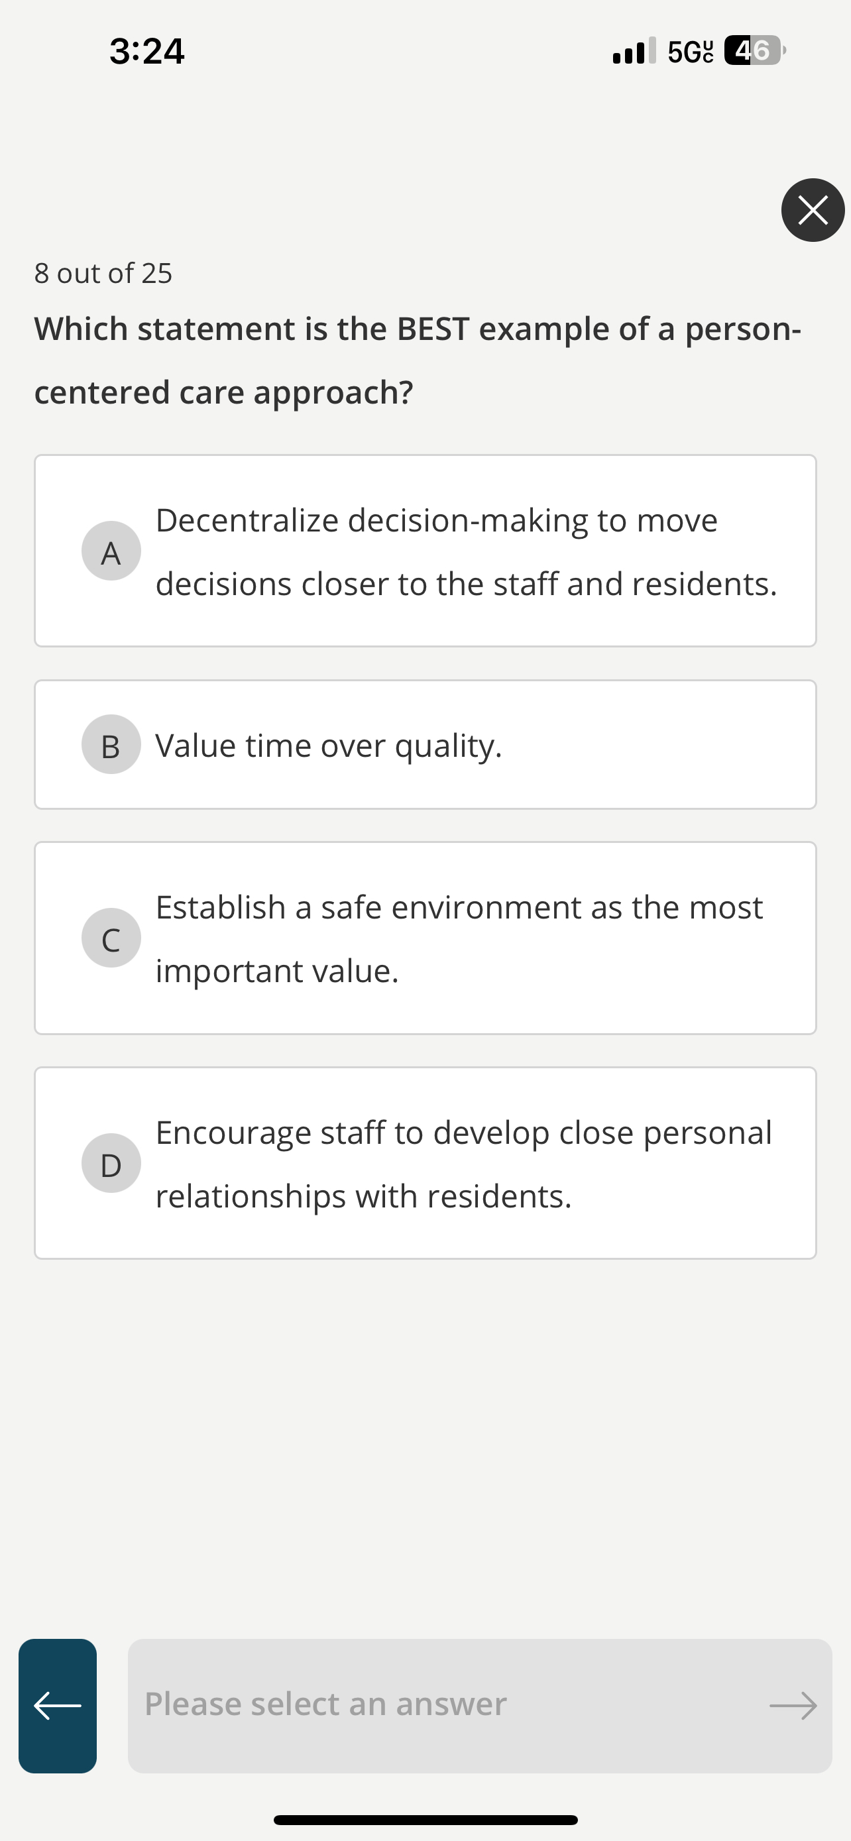Tap the home indicator bar at screen bottom

click(x=425, y=1818)
